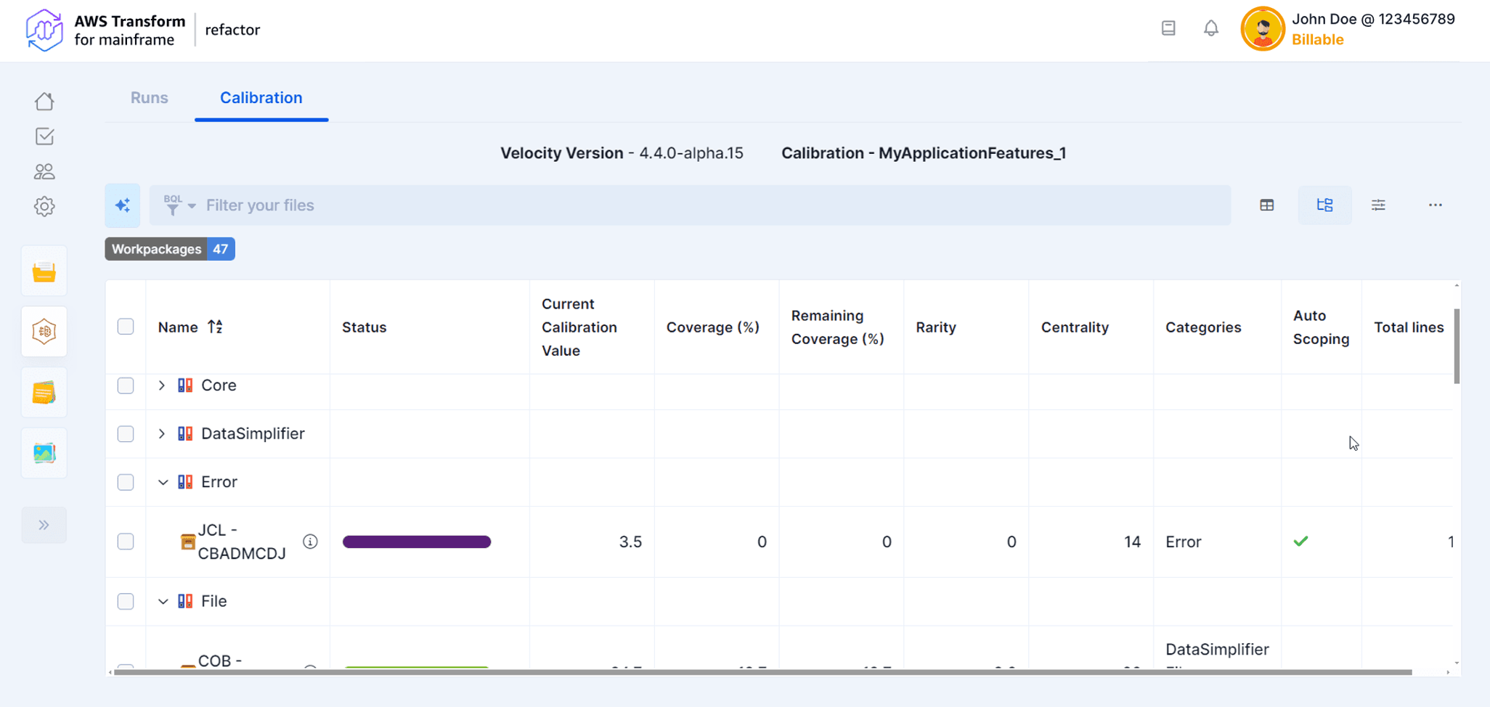Image resolution: width=1490 pixels, height=707 pixels.
Task: Click the notification bell icon
Action: pyautogui.click(x=1210, y=28)
